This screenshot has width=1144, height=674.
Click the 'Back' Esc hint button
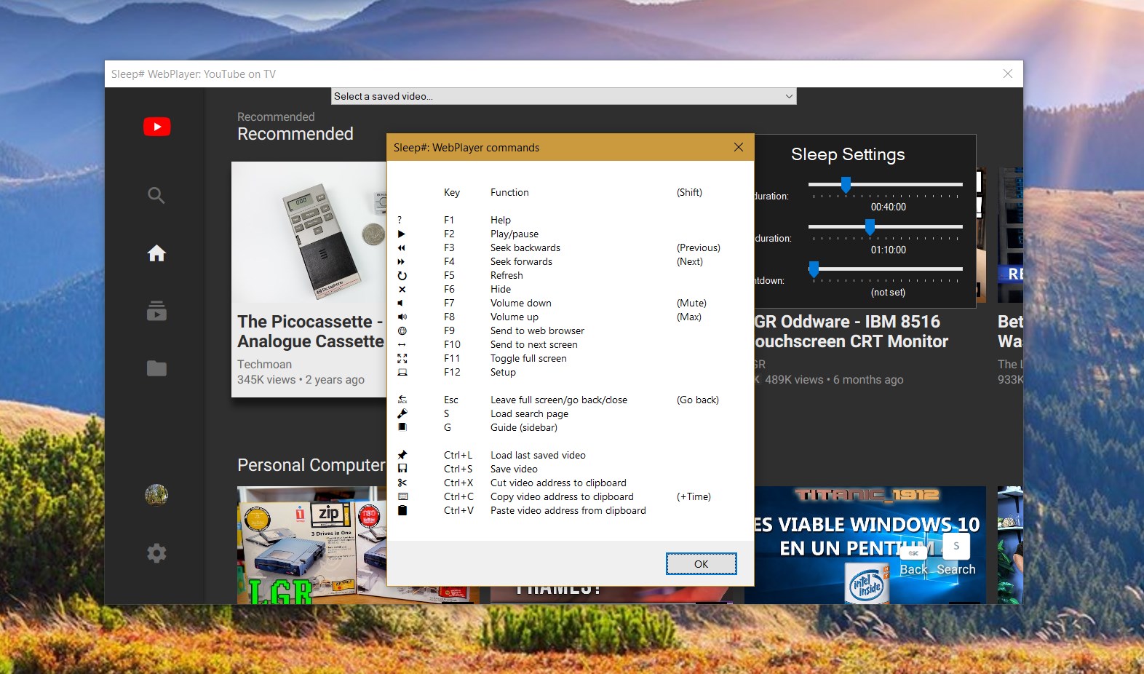click(x=914, y=562)
